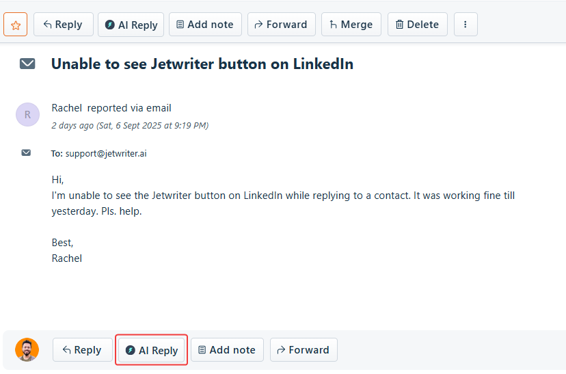566x374 pixels.
Task: Delete the ticket with Delete button
Action: pos(417,25)
